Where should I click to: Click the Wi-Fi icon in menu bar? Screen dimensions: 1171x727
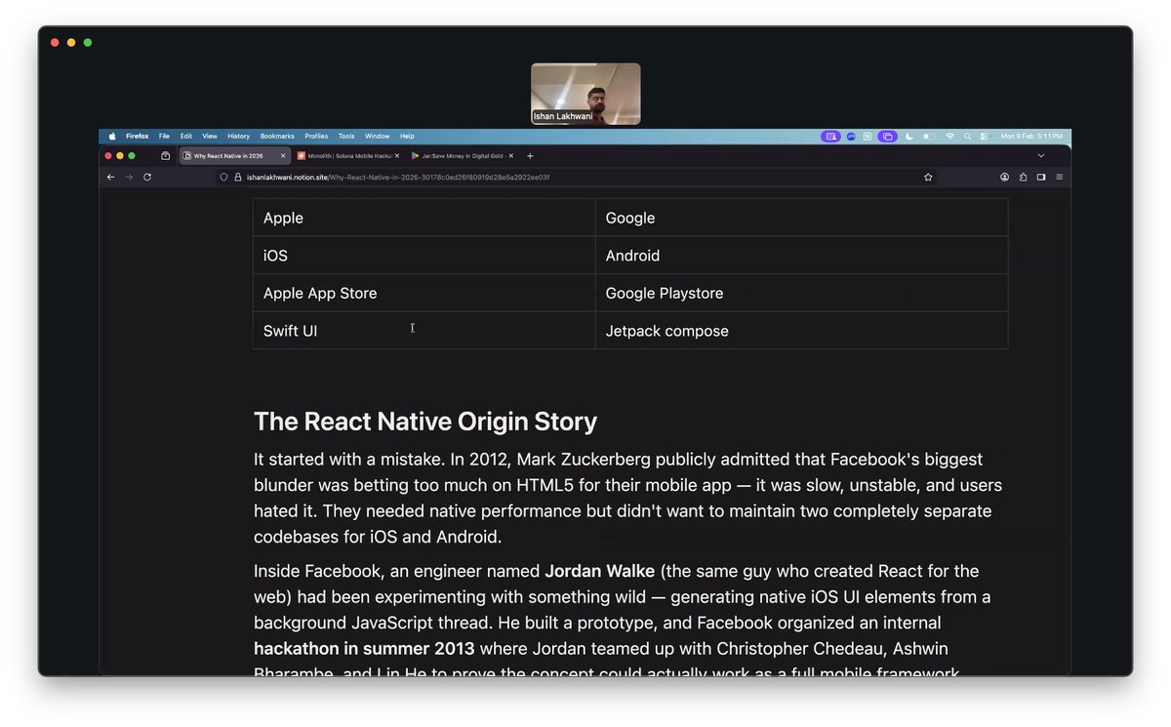tap(949, 137)
